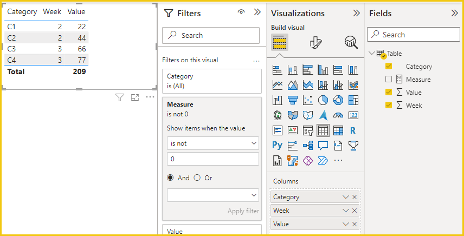Open the Format visual paintbrush tab
464x236 pixels.
click(x=315, y=42)
